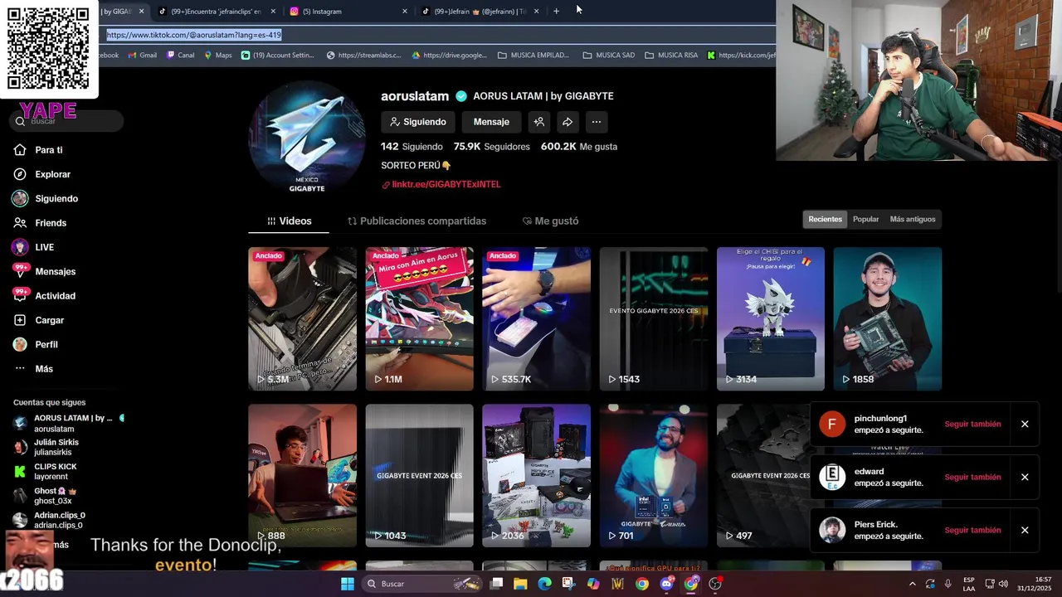1062x597 pixels.
Task: Follow back edward via Seguir también
Action: pos(972,477)
